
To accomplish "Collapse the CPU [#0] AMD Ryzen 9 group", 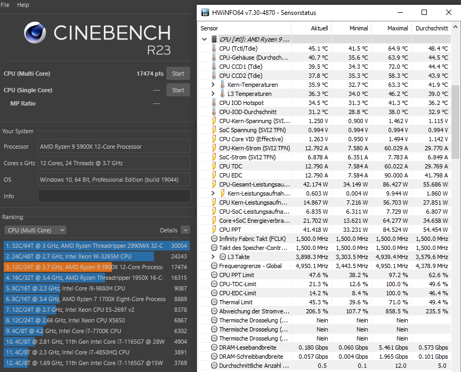I will [x=204, y=39].
